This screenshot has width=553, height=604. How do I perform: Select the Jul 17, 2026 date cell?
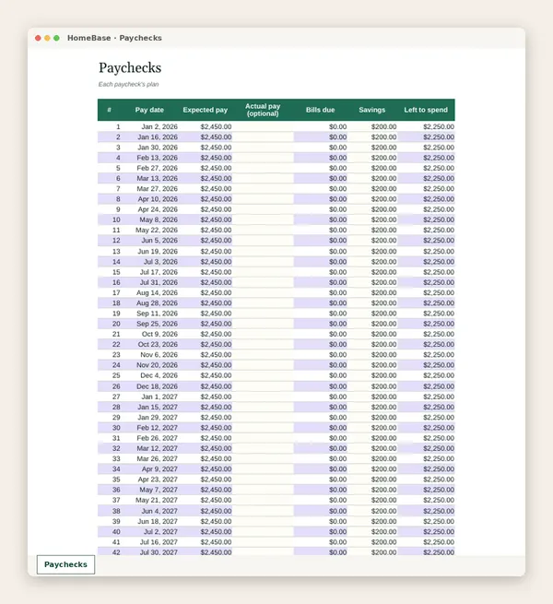coord(150,272)
